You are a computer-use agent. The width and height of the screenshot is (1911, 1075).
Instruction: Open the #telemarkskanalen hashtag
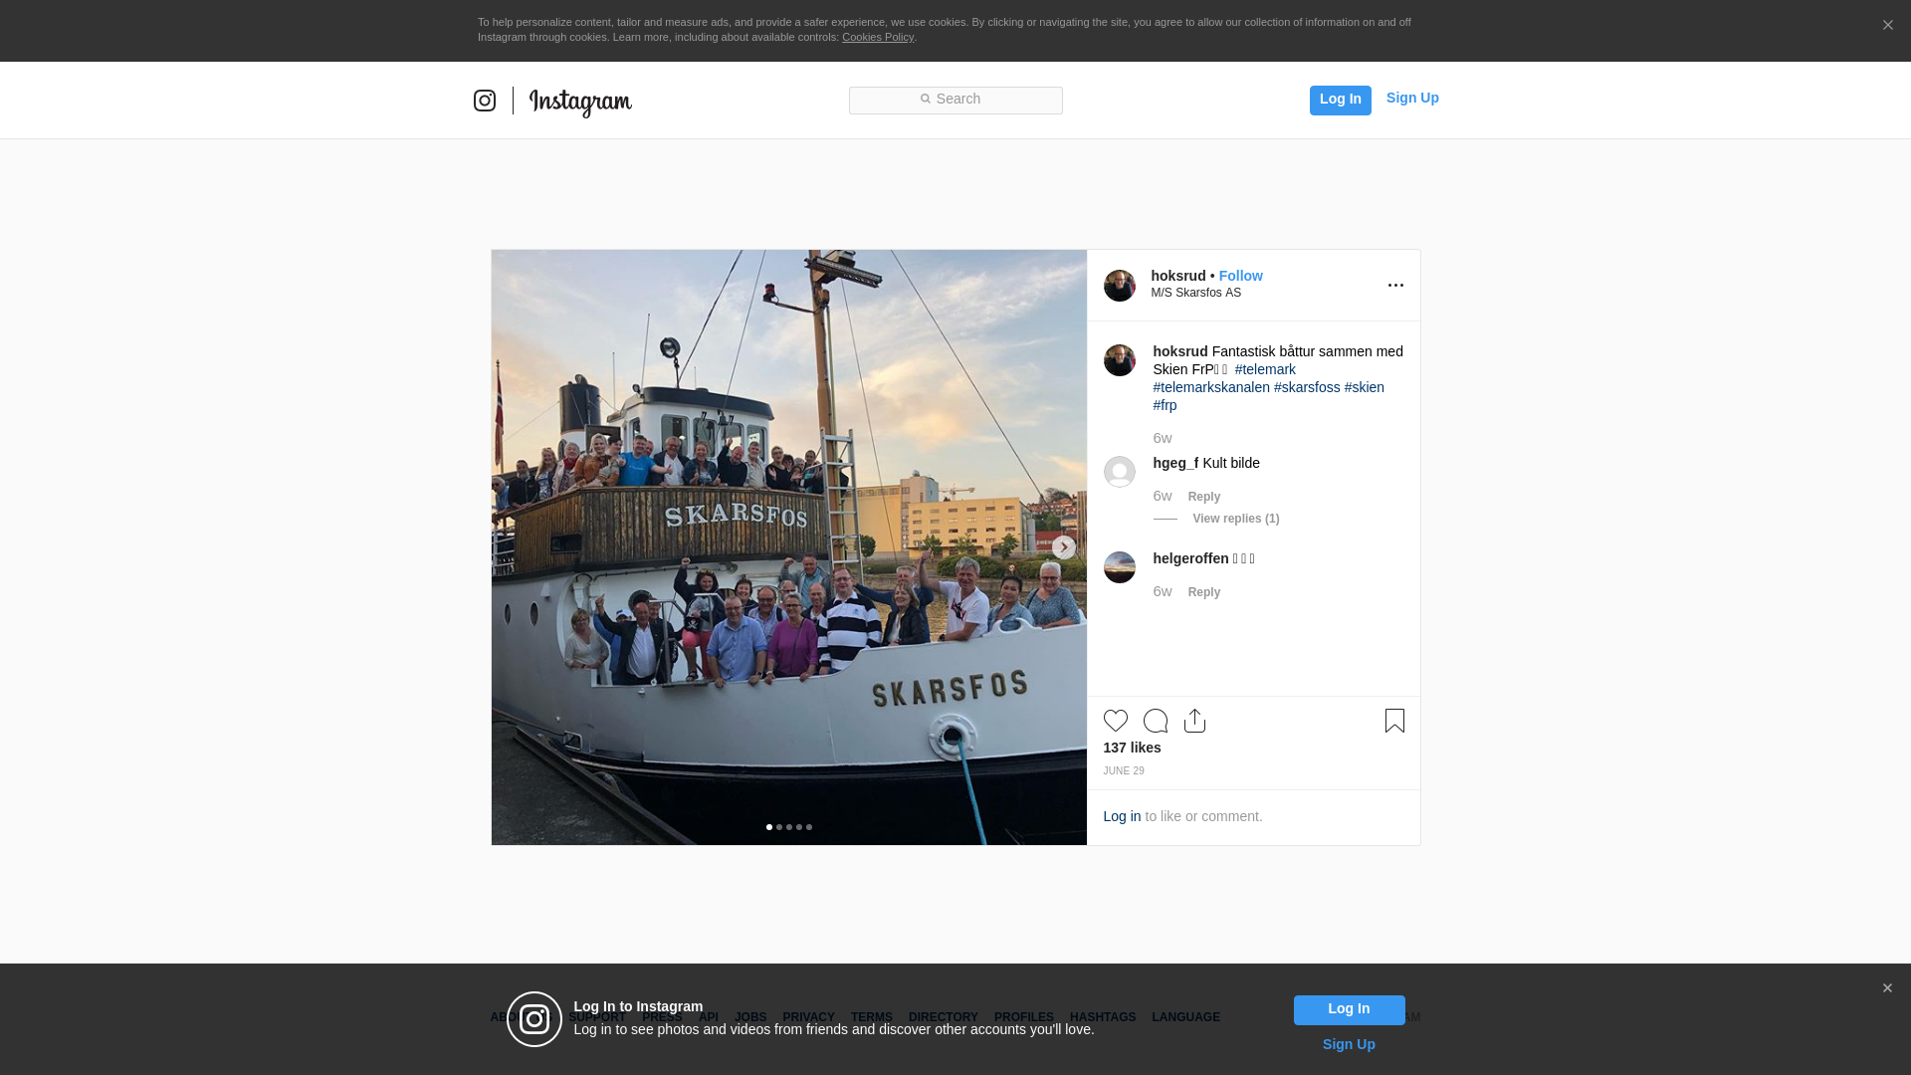1210,387
